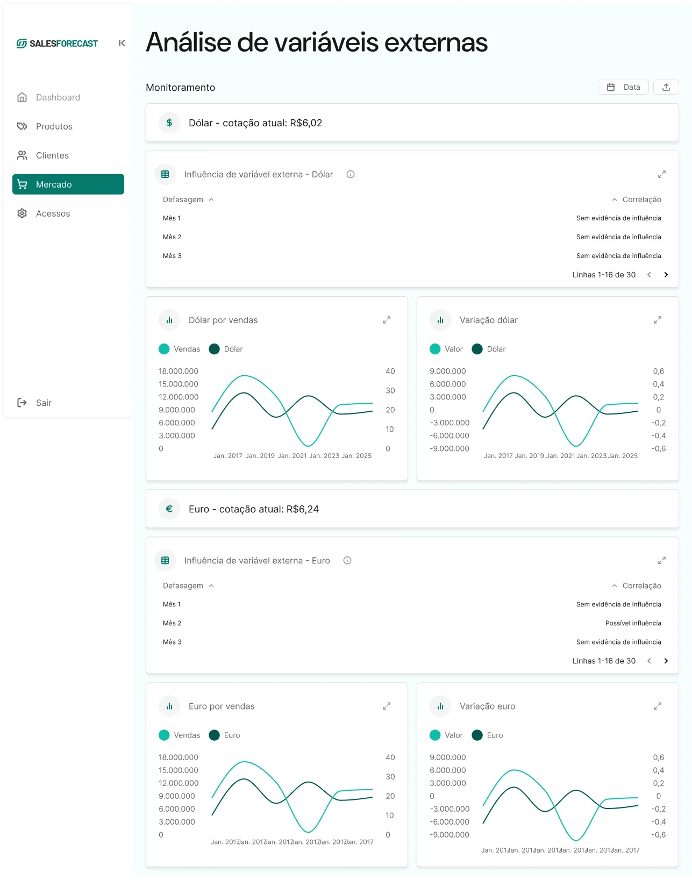Toggle Dólar series in Variação dólar
Viewport: 692px width, 880px height.
[x=489, y=349]
